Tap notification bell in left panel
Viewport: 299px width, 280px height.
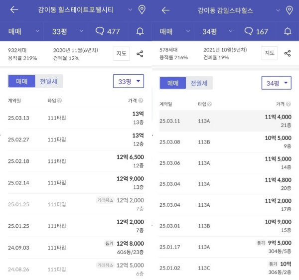click(140, 31)
